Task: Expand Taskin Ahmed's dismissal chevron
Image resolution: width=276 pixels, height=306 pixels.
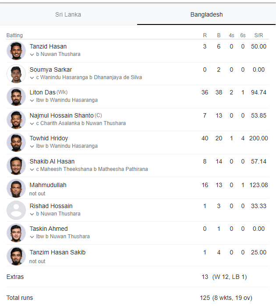Action: 32,237
